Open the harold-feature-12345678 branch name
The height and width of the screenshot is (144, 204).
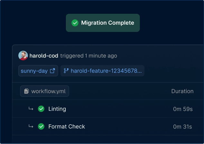point(106,71)
